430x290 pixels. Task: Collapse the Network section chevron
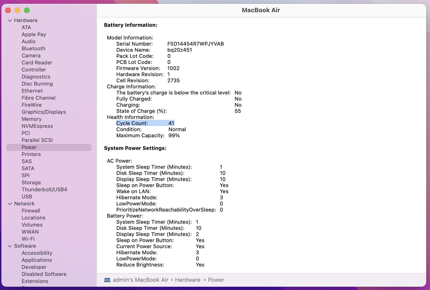tap(10, 204)
